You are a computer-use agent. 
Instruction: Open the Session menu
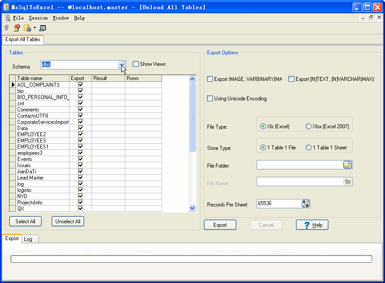click(x=38, y=18)
